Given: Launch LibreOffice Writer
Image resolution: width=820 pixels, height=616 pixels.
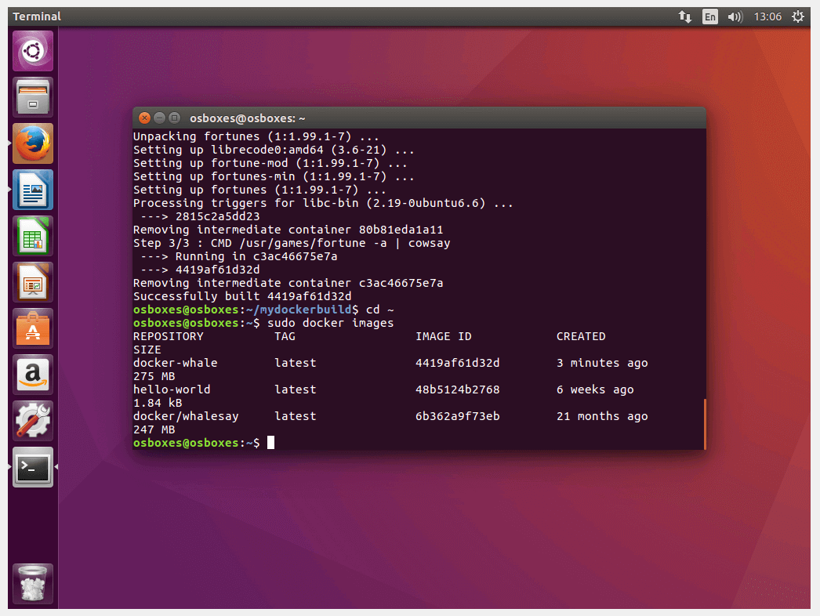Looking at the screenshot, I should point(32,190).
